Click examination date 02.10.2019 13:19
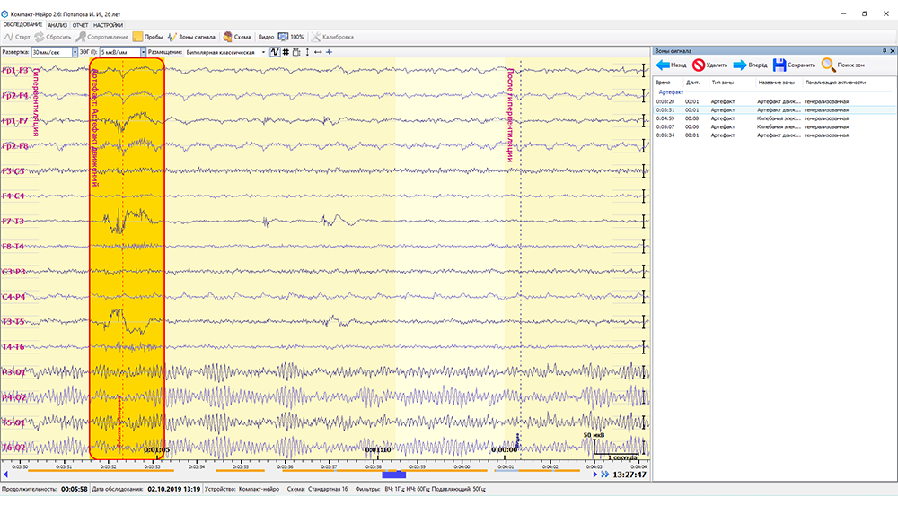This screenshot has width=898, height=505. (173, 489)
